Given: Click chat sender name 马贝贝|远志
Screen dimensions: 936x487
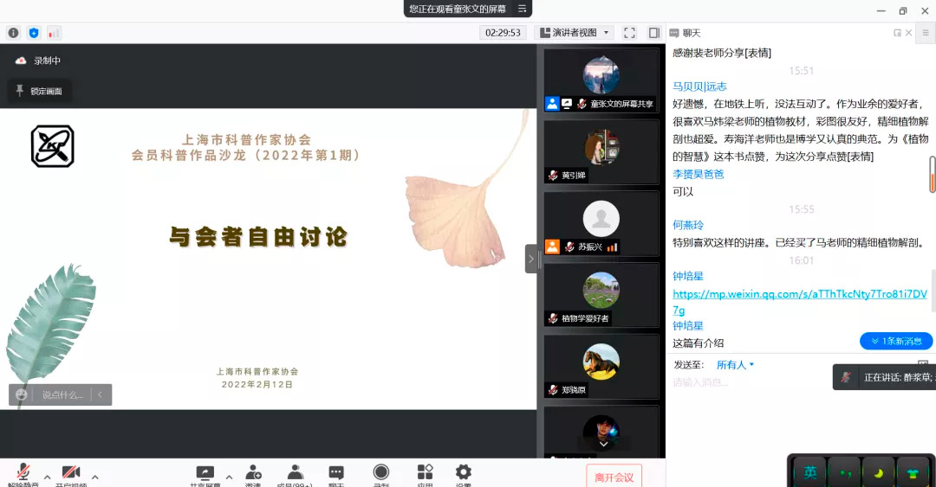Looking at the screenshot, I should tap(699, 87).
